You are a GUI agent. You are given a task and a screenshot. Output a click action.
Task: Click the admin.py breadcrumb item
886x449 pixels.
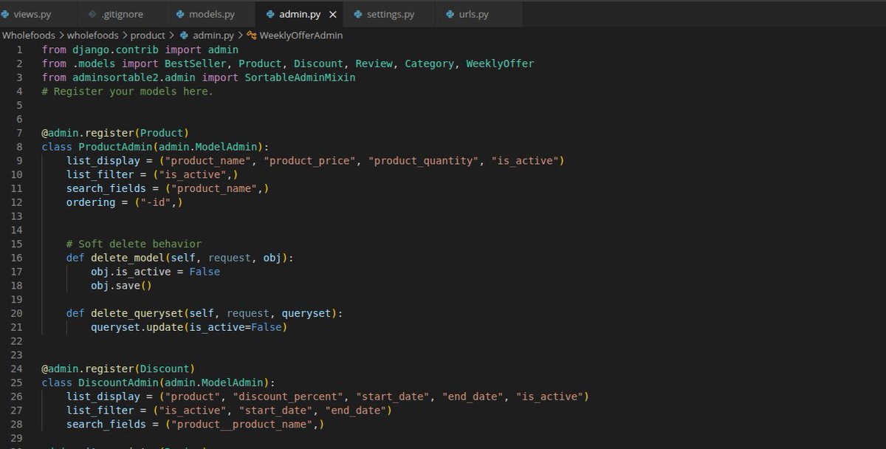(x=213, y=35)
